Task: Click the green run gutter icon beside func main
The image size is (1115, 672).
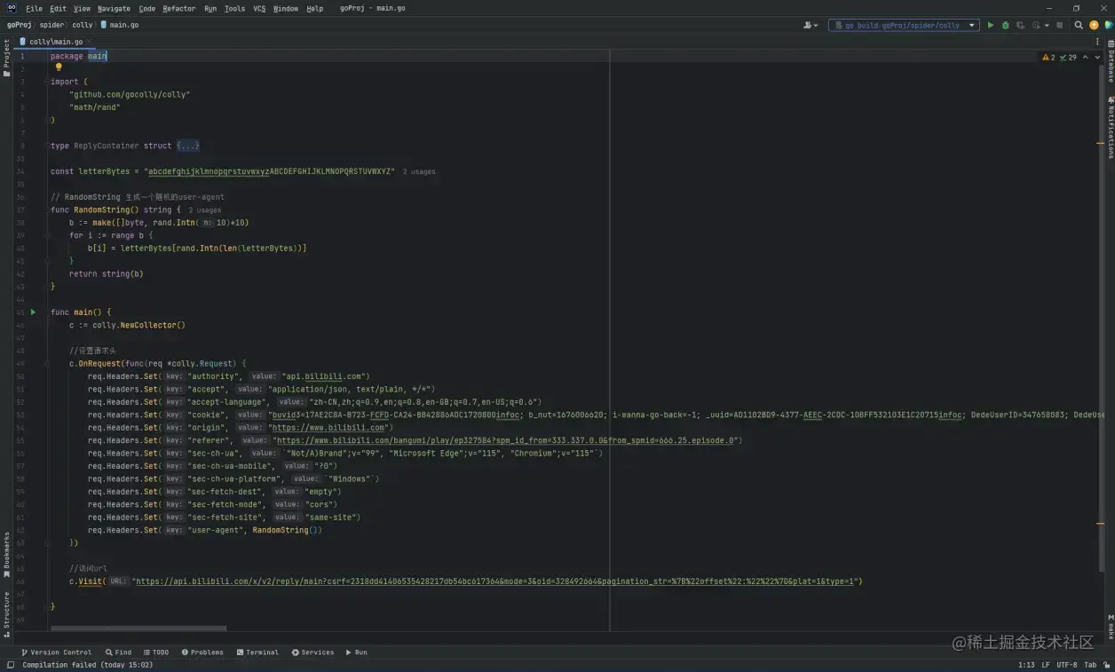Action: click(33, 312)
